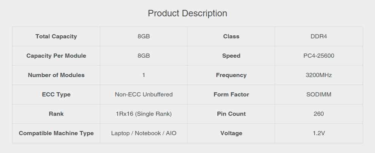Screen dimensions: 375x153
Task: Select the Compatible Machine Type label
Action: (x=56, y=133)
